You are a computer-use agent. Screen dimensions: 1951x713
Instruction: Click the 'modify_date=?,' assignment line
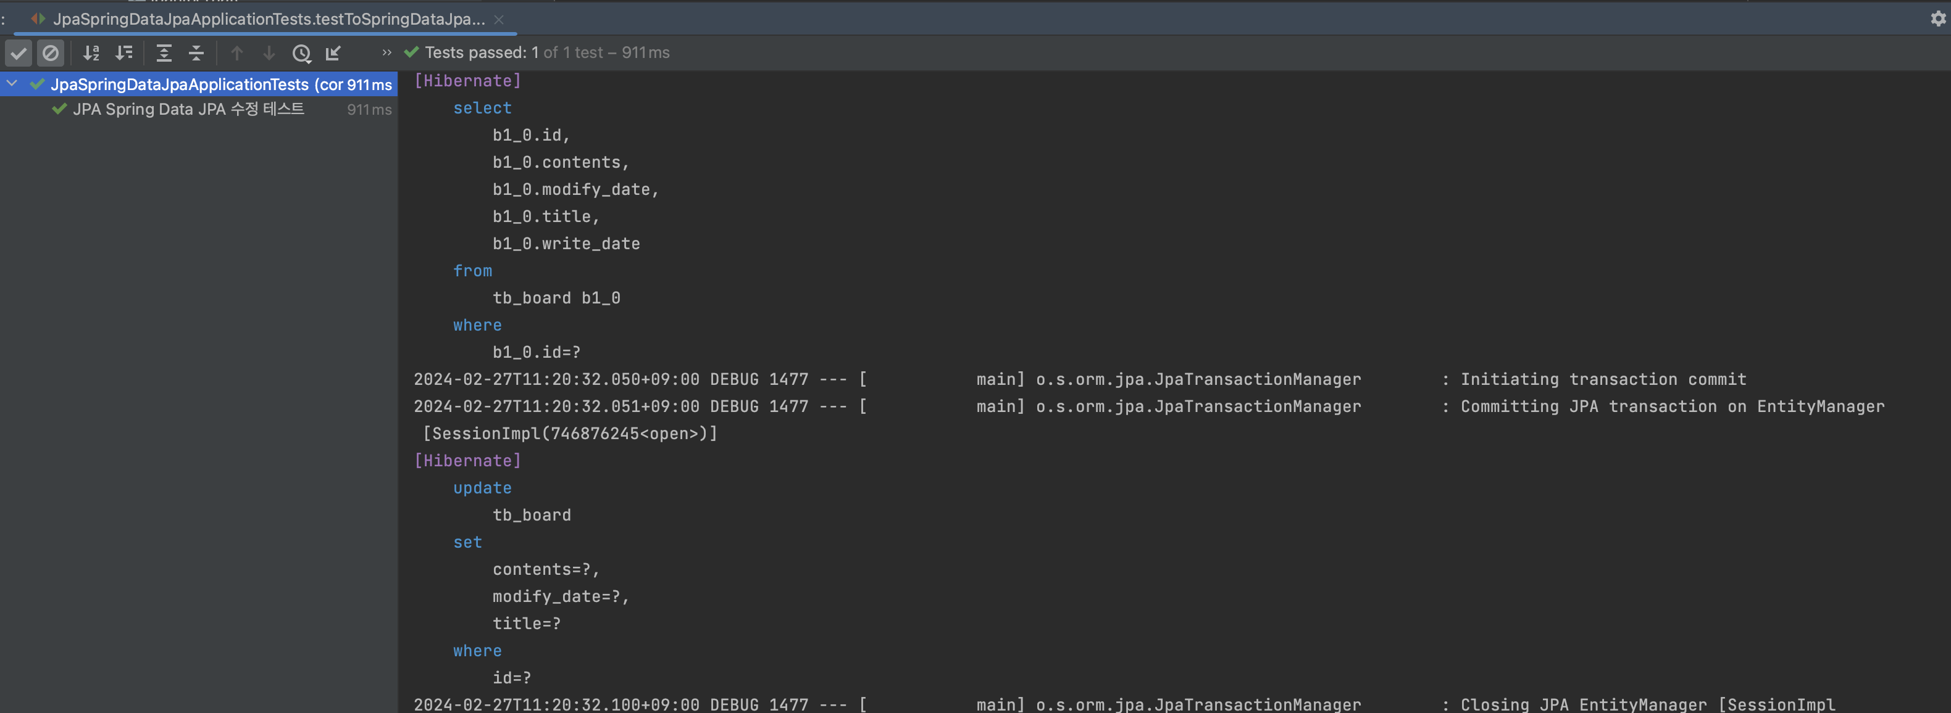[561, 597]
